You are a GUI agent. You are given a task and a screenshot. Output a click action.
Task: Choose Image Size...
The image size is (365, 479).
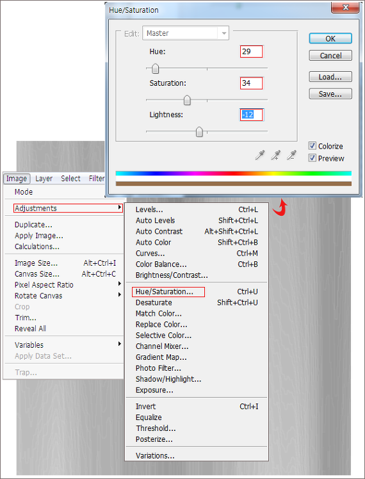(x=64, y=263)
